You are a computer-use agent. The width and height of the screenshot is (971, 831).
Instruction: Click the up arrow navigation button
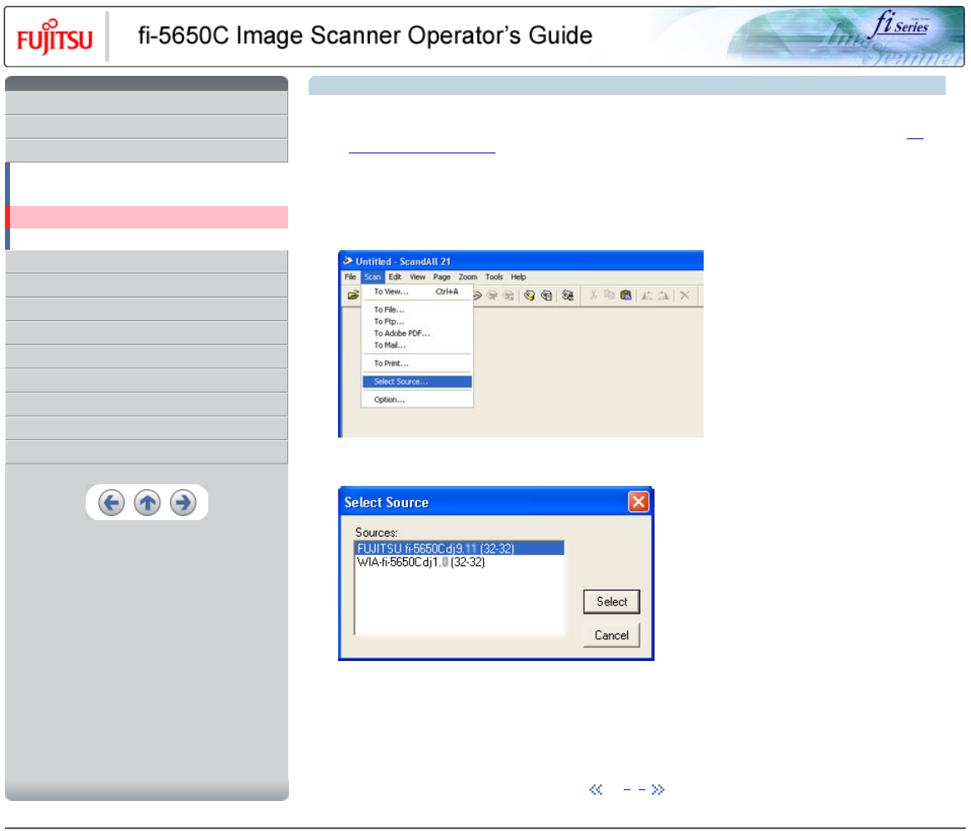[147, 503]
